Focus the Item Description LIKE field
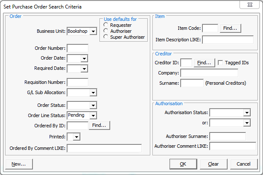263x175 pixels. pos(228,40)
